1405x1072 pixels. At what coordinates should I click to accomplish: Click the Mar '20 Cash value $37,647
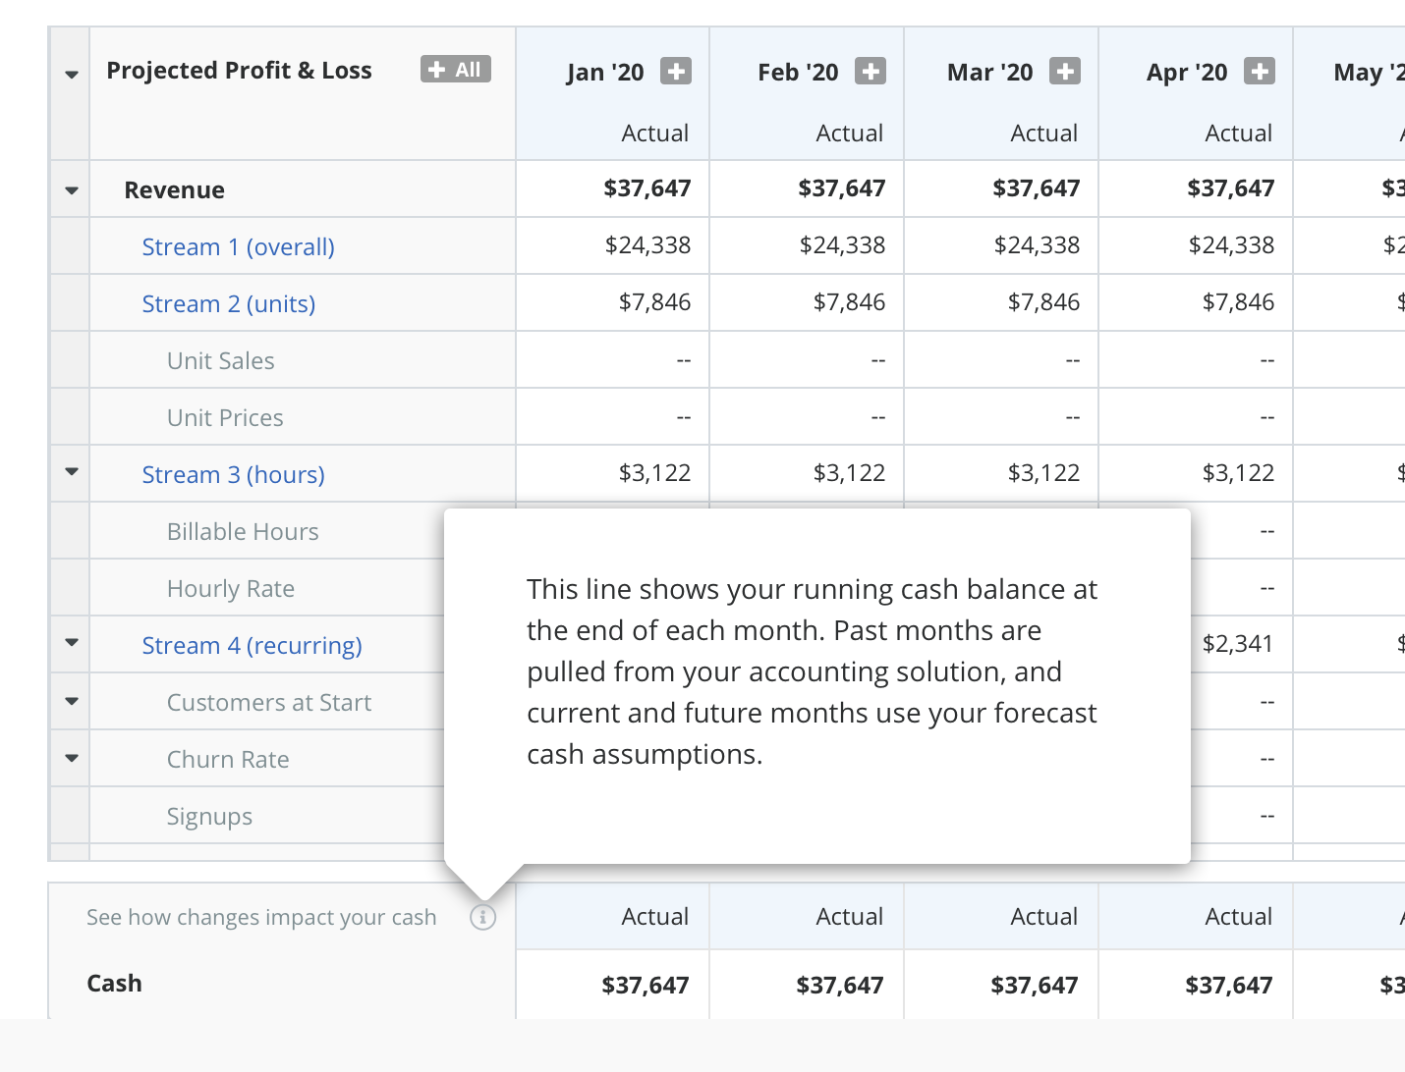click(1035, 986)
